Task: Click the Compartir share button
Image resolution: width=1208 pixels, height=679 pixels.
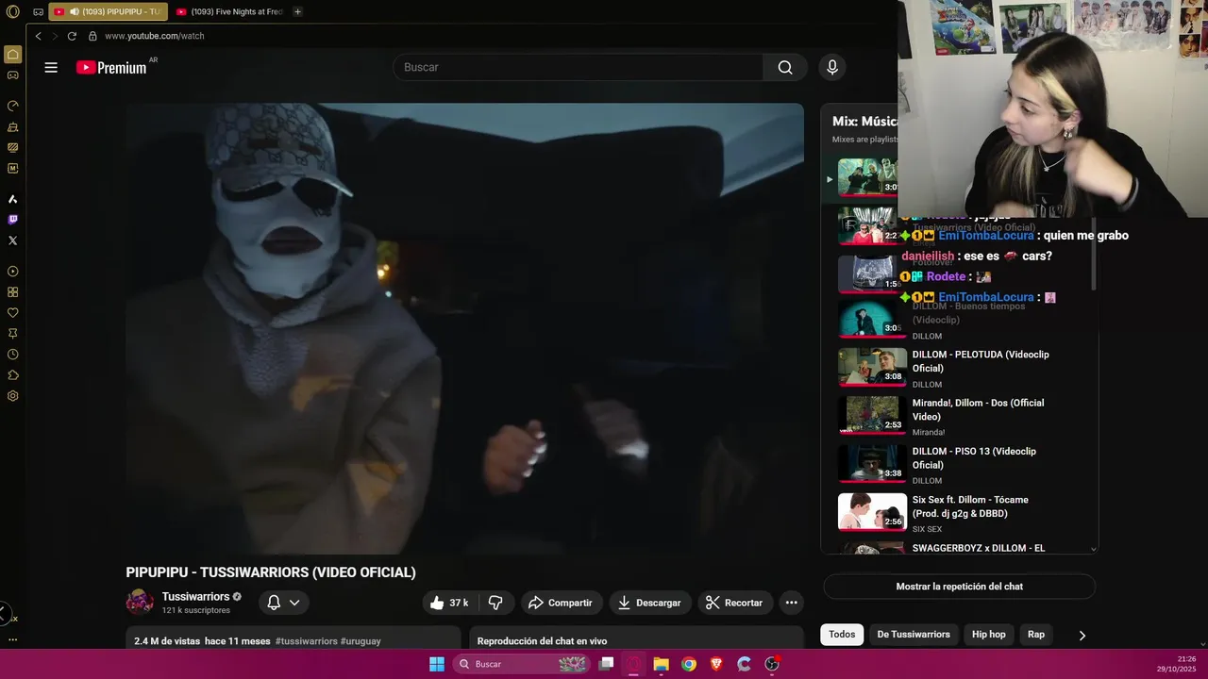Action: [x=561, y=603]
